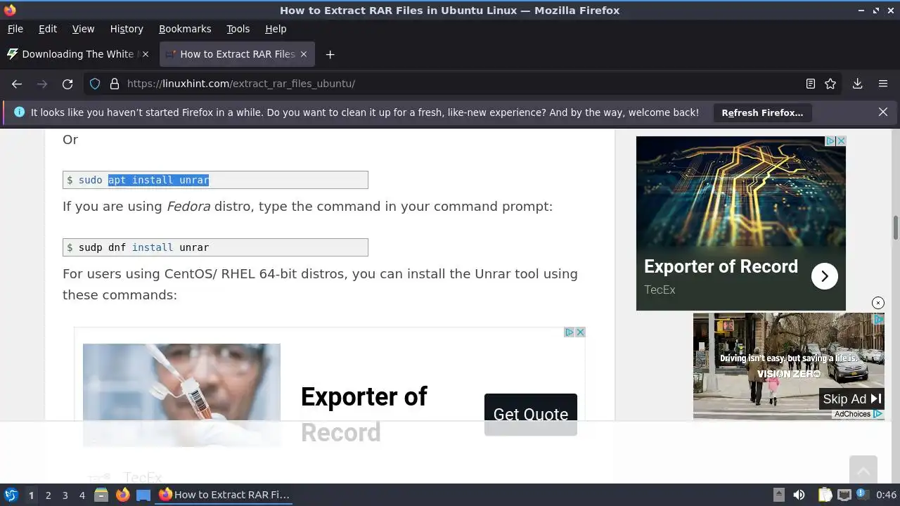The height and width of the screenshot is (506, 900).
Task: Open the update notifier tray icon
Action: pos(861,494)
